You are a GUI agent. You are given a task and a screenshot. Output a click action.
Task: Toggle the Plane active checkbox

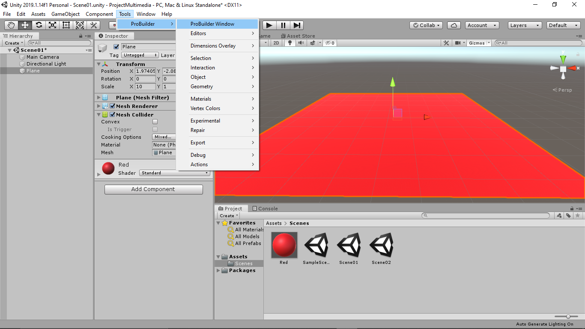point(116,47)
